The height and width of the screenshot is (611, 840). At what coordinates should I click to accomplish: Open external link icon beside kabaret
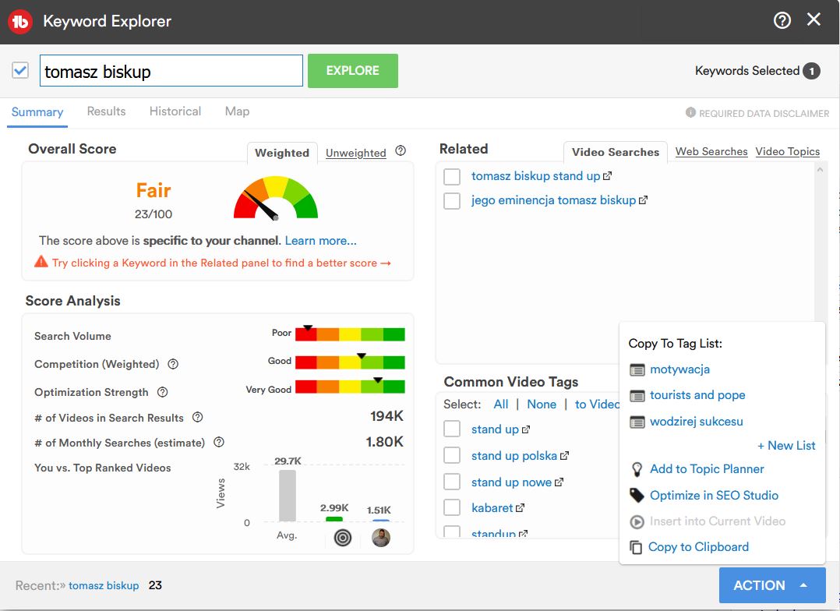[x=520, y=508]
